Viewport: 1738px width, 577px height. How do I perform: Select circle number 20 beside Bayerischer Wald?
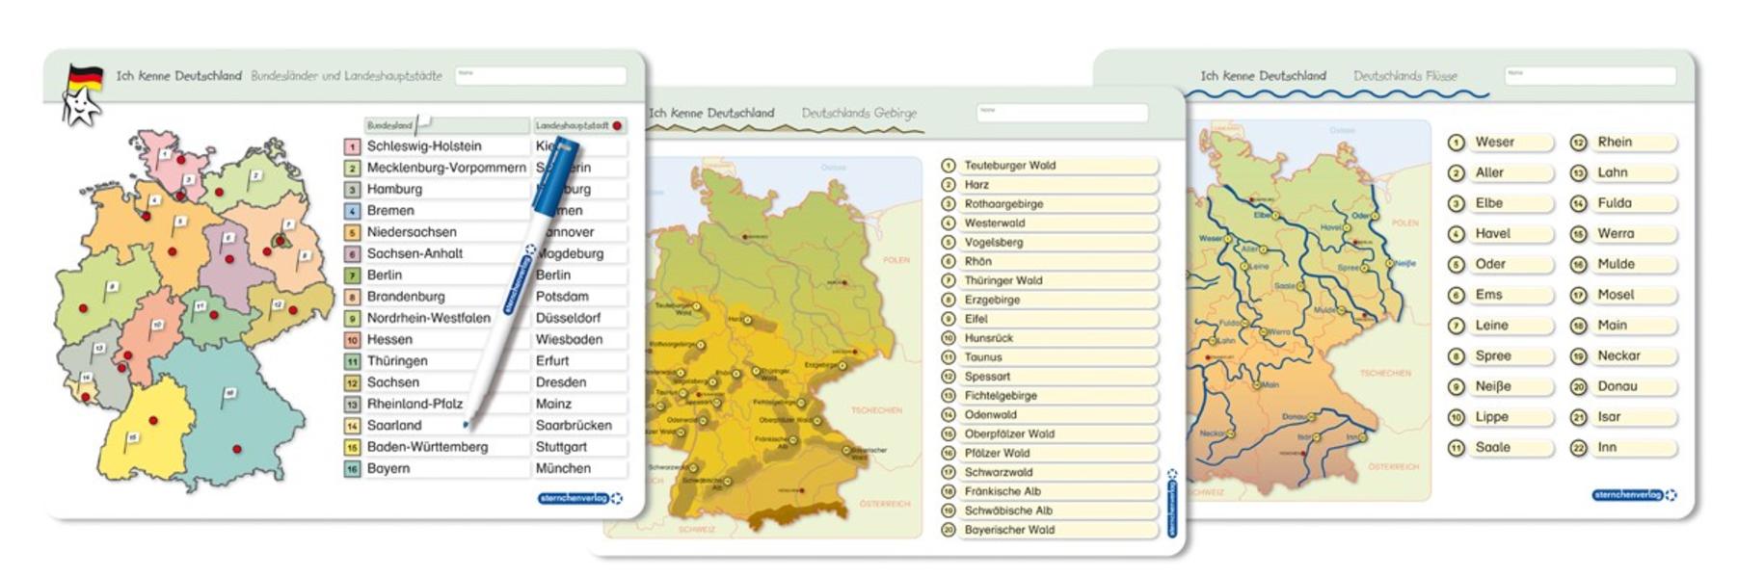[x=948, y=530]
